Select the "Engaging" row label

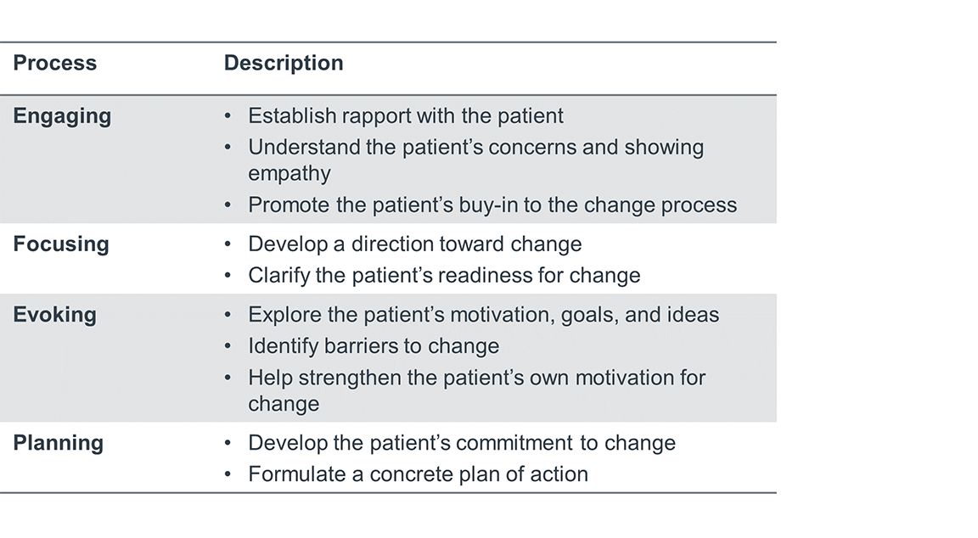[62, 116]
